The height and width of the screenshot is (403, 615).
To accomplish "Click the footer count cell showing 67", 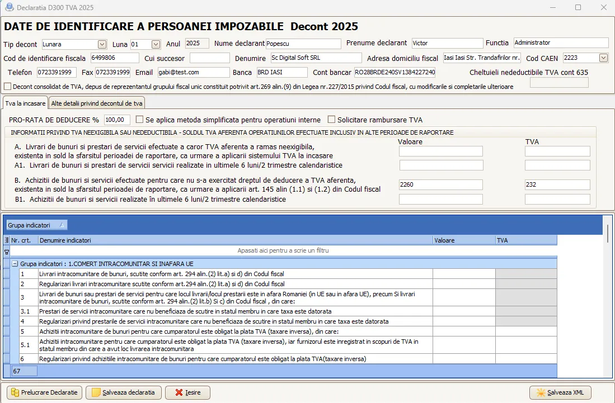I will (x=24, y=371).
